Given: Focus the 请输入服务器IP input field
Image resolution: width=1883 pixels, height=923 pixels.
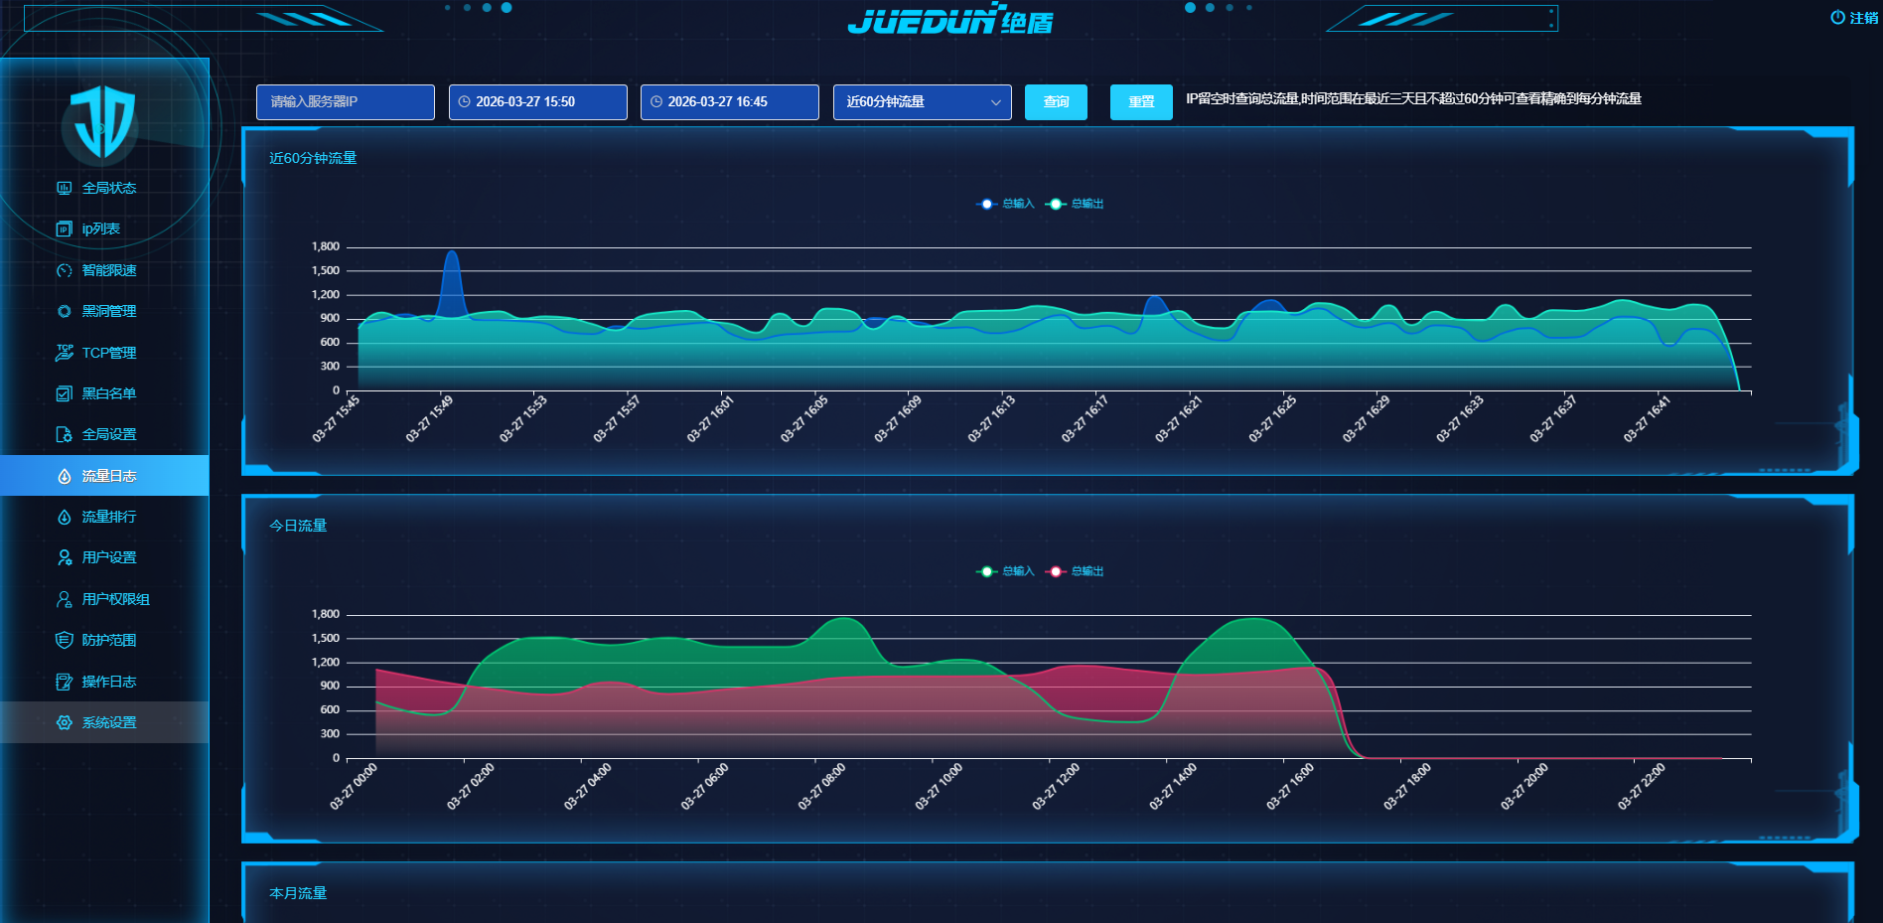Looking at the screenshot, I should coord(345,102).
